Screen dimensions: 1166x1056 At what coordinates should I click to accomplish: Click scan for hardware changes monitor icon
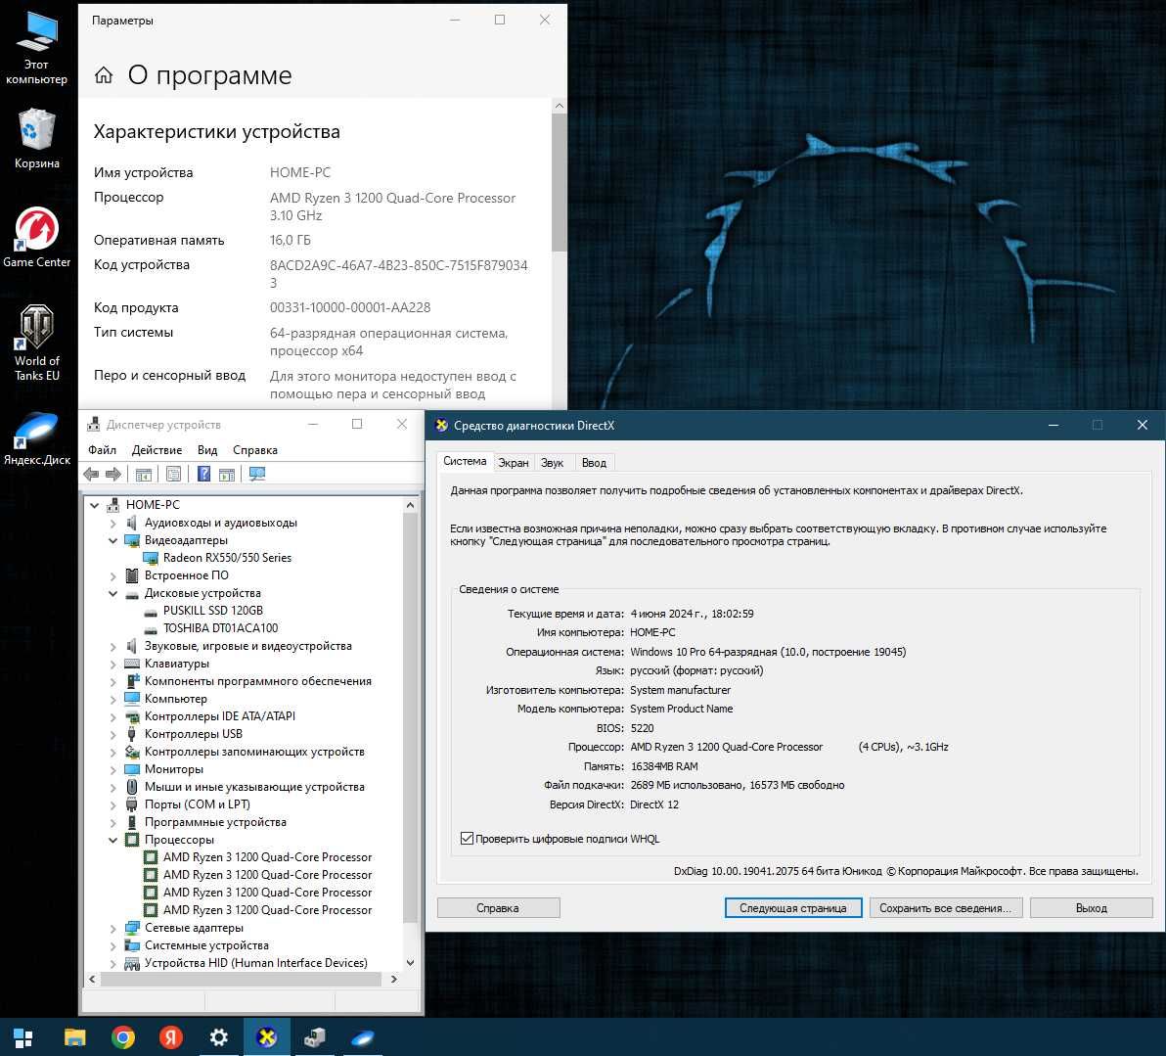pyautogui.click(x=257, y=474)
